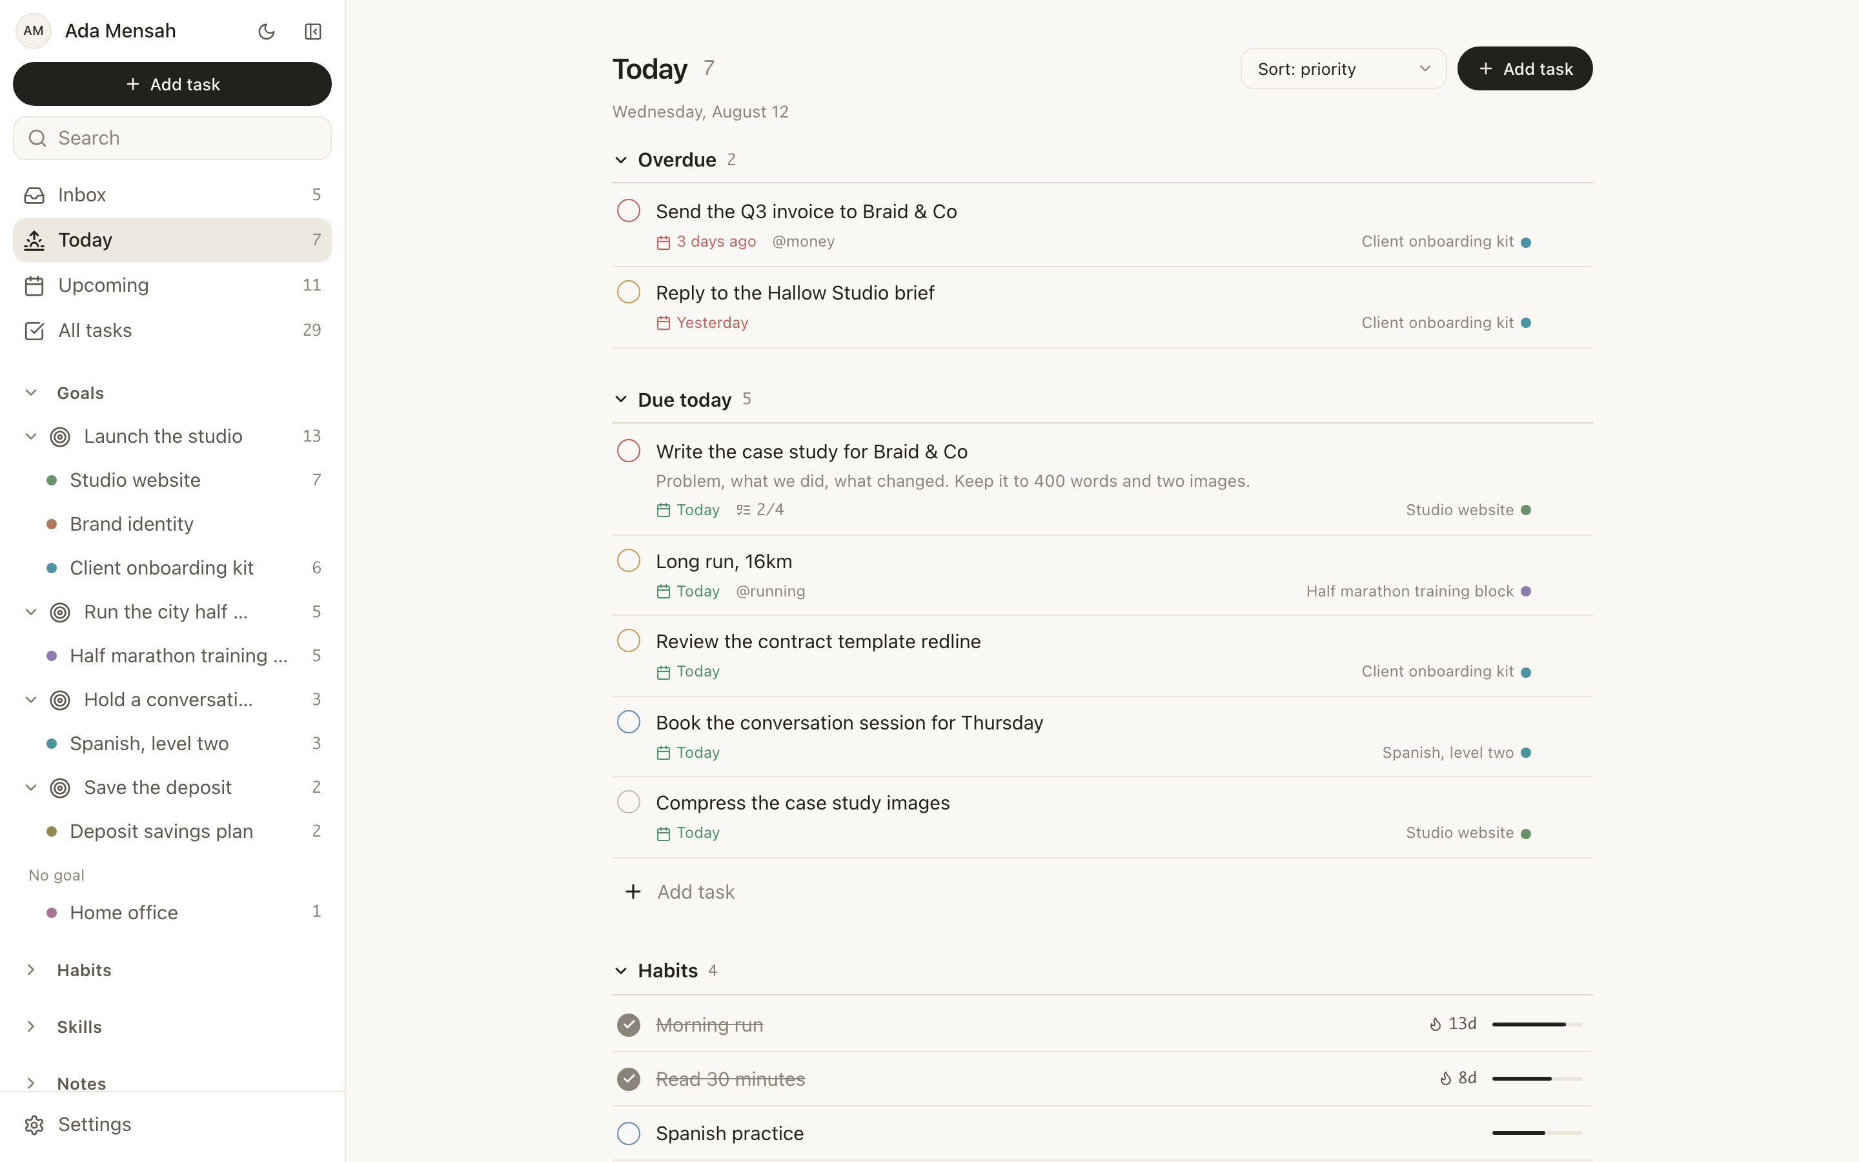Viewport: 1859px width, 1162px height.
Task: Click the red calendar icon beside 3 days ago
Action: click(664, 242)
